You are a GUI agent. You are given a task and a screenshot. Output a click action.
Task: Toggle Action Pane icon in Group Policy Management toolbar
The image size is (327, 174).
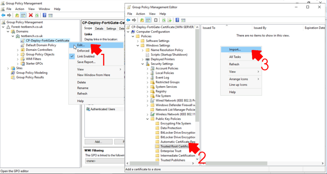(x=50, y=15)
